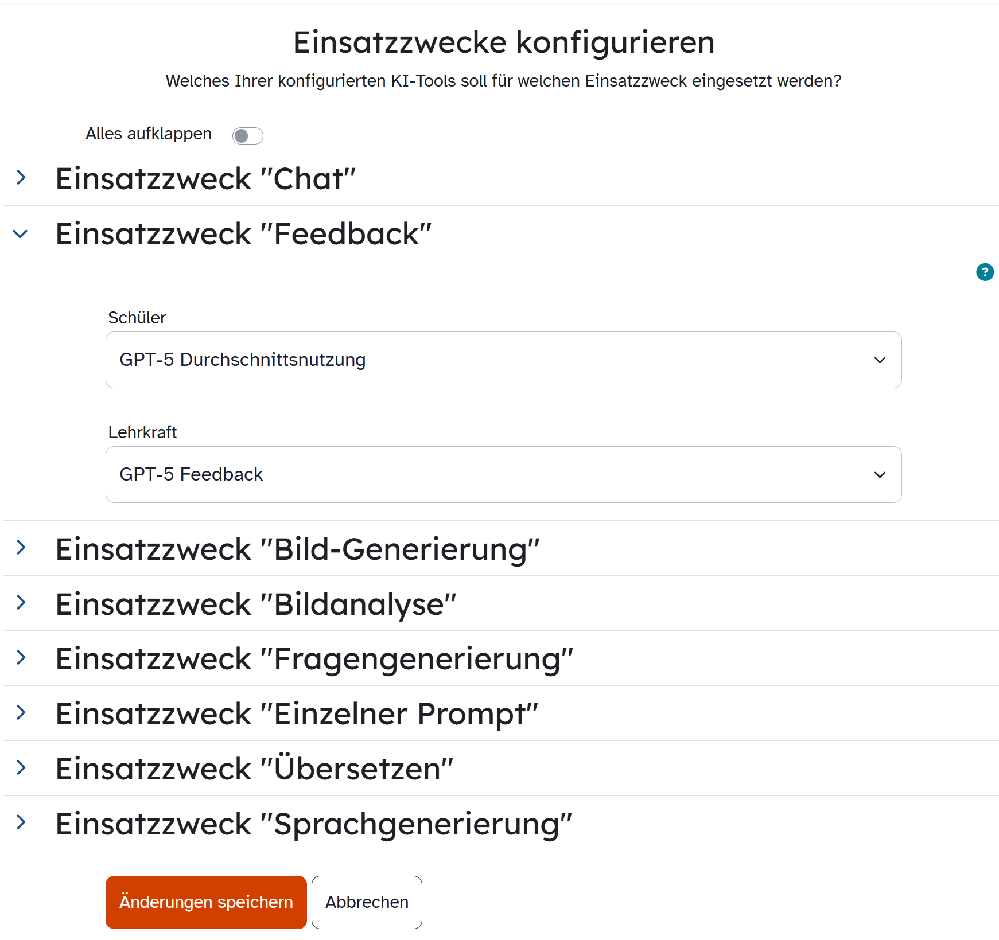Open the Lehrkraft dropdown menu
Screen dimensions: 999x940
coord(503,475)
